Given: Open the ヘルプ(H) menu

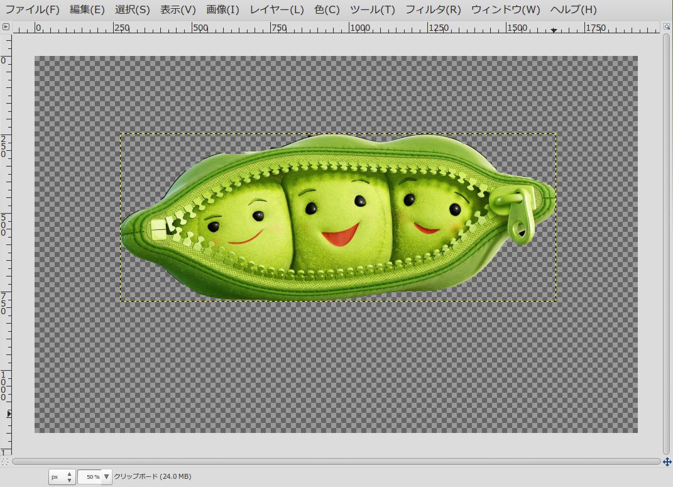Looking at the screenshot, I should pyautogui.click(x=574, y=9).
